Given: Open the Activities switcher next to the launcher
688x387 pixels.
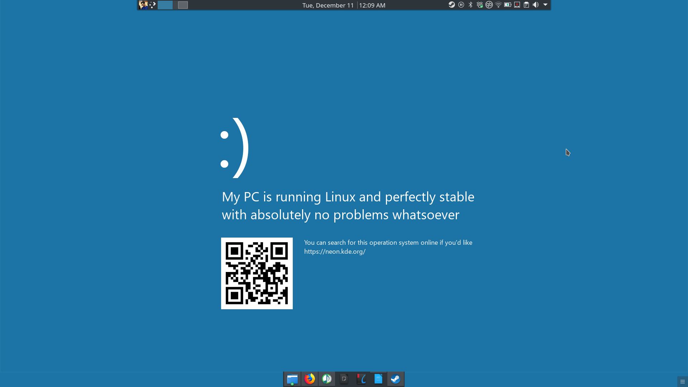Looking at the screenshot, I should click(x=153, y=5).
